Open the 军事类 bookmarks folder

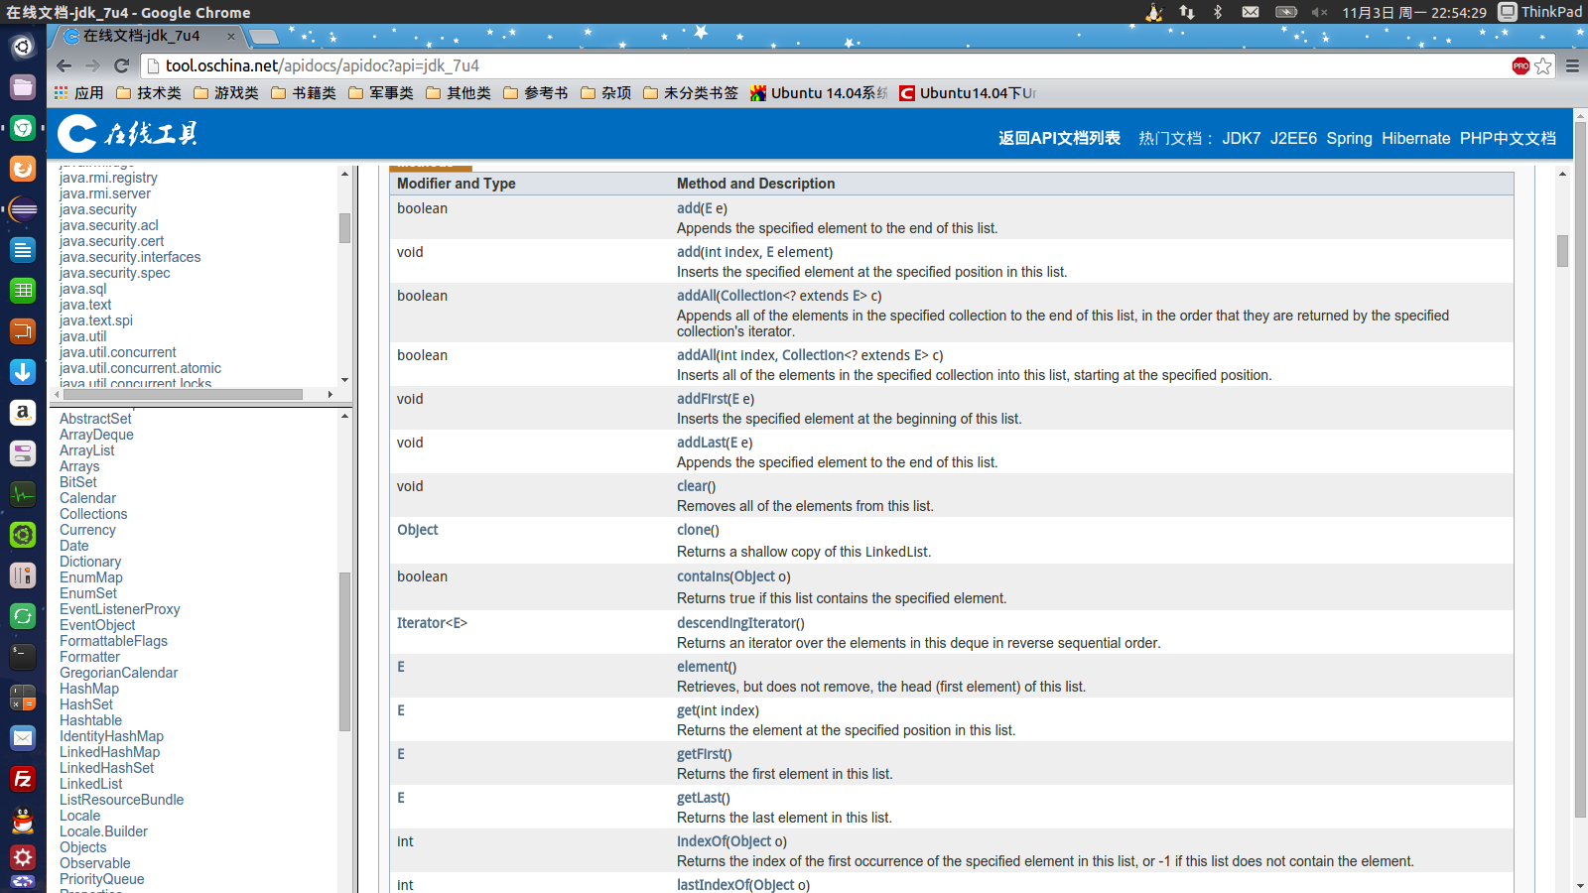pyautogui.click(x=381, y=93)
